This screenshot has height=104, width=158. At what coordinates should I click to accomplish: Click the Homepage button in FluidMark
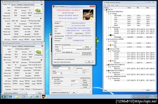[85, 85]
